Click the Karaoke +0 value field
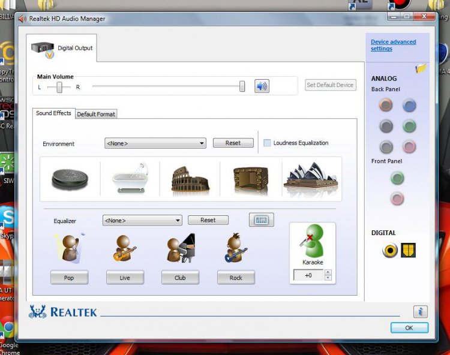The height and width of the screenshot is (355, 450). point(308,275)
